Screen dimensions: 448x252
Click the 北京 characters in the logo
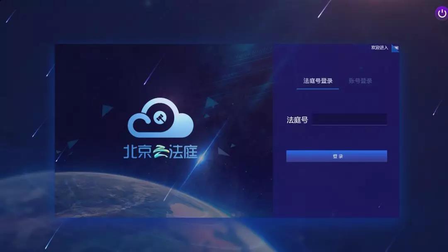coord(138,152)
